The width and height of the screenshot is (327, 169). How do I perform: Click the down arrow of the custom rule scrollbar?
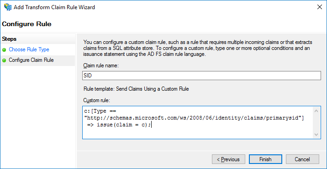point(316,134)
